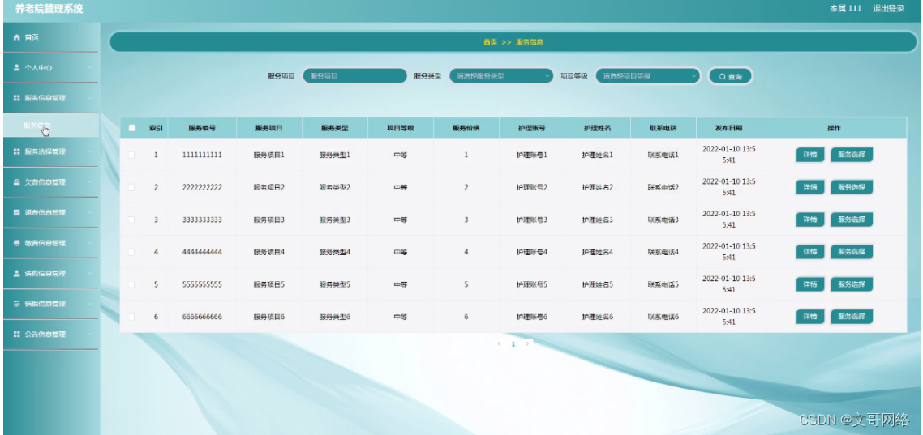
Task: Click 首页 in the breadcrumb bar
Action: point(490,42)
